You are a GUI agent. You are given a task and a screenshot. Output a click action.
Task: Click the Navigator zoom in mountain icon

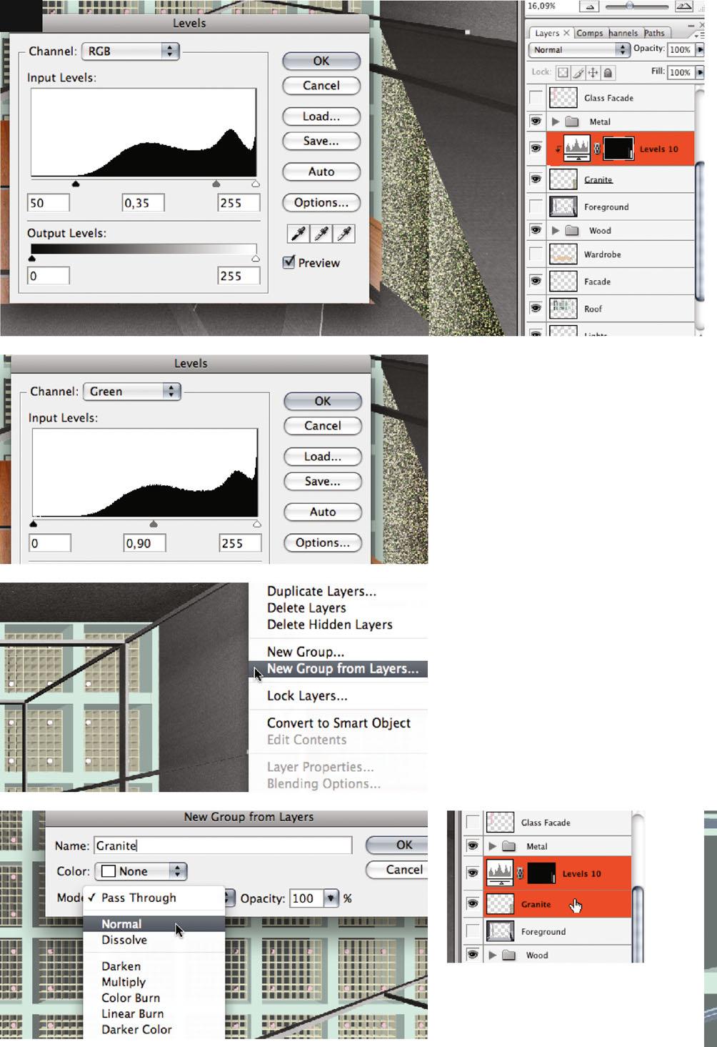tap(683, 6)
